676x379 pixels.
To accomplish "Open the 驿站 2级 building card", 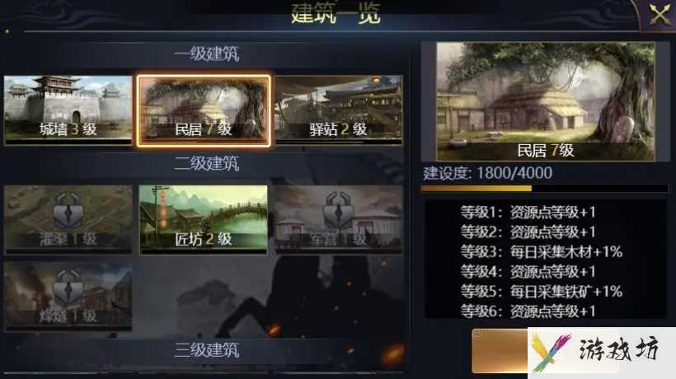I will (x=339, y=110).
